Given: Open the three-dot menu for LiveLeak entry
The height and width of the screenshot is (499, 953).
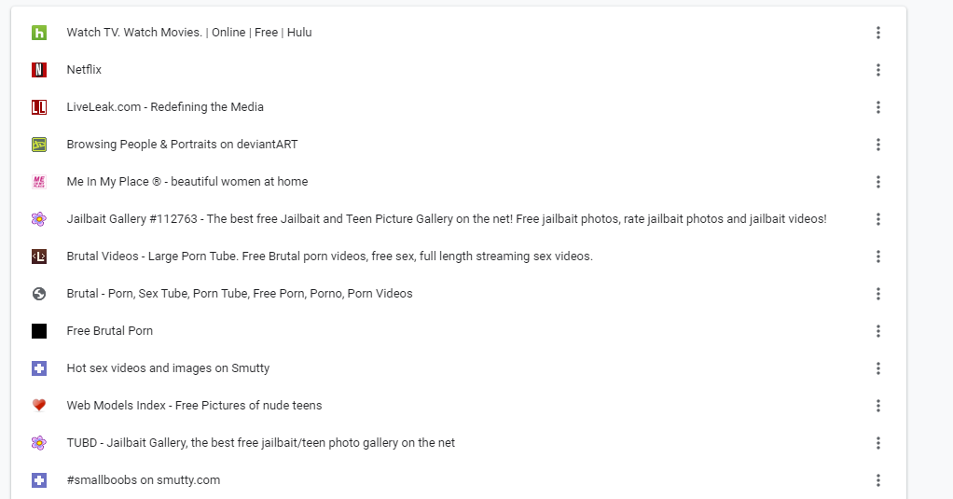Looking at the screenshot, I should pos(877,107).
